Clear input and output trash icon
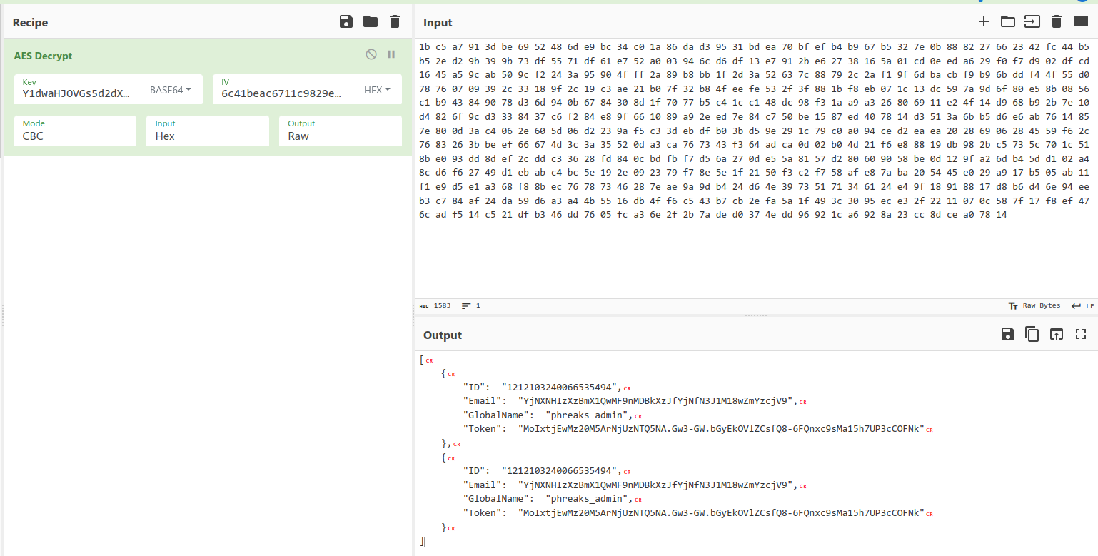This screenshot has width=1098, height=556. 1057,21
